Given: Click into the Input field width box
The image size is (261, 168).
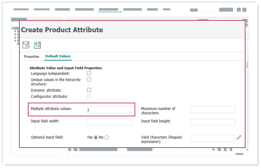Looking at the screenshot, I should pyautogui.click(x=109, y=122).
